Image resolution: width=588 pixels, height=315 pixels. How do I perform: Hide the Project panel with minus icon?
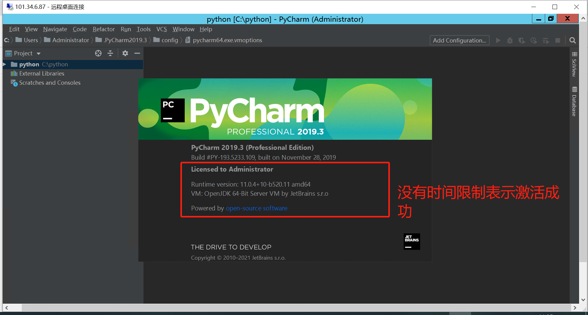(137, 53)
